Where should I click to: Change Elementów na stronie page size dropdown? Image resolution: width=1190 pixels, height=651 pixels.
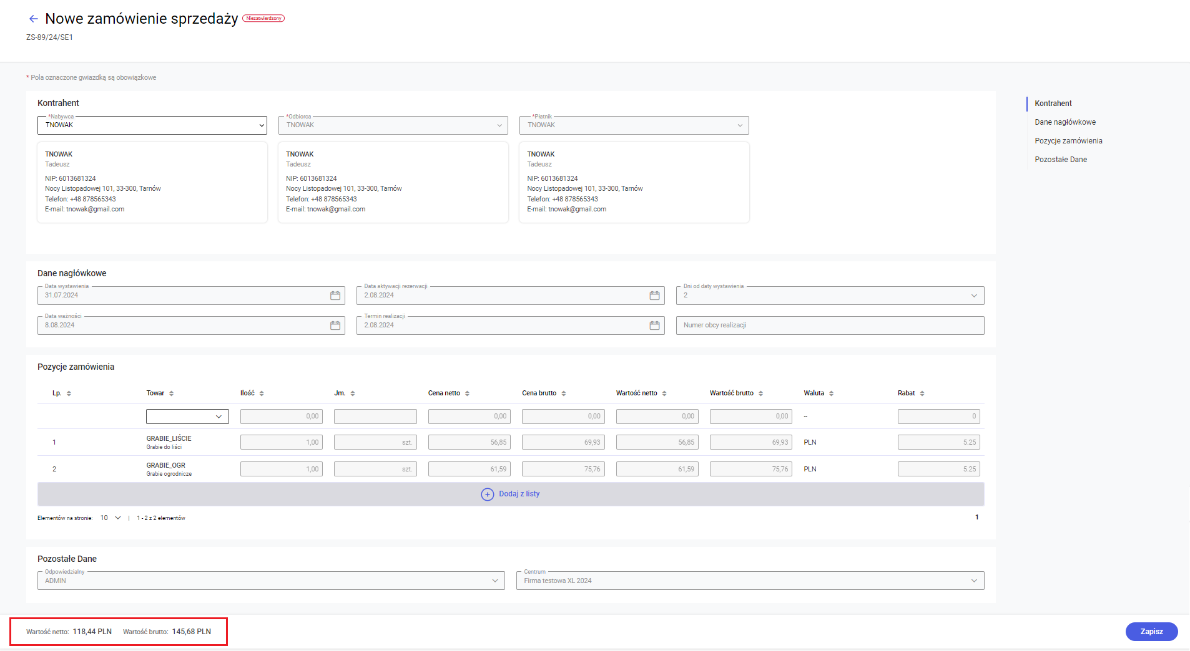pyautogui.click(x=111, y=518)
